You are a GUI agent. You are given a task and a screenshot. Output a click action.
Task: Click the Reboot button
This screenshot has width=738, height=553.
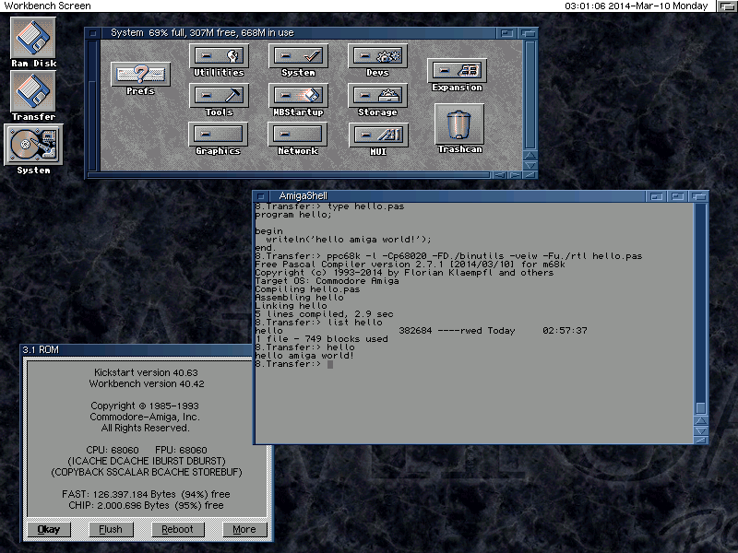[177, 529]
